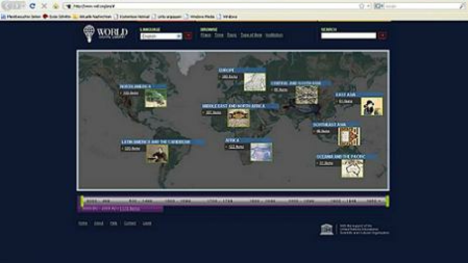Open the Europe items link on the map

[230, 77]
